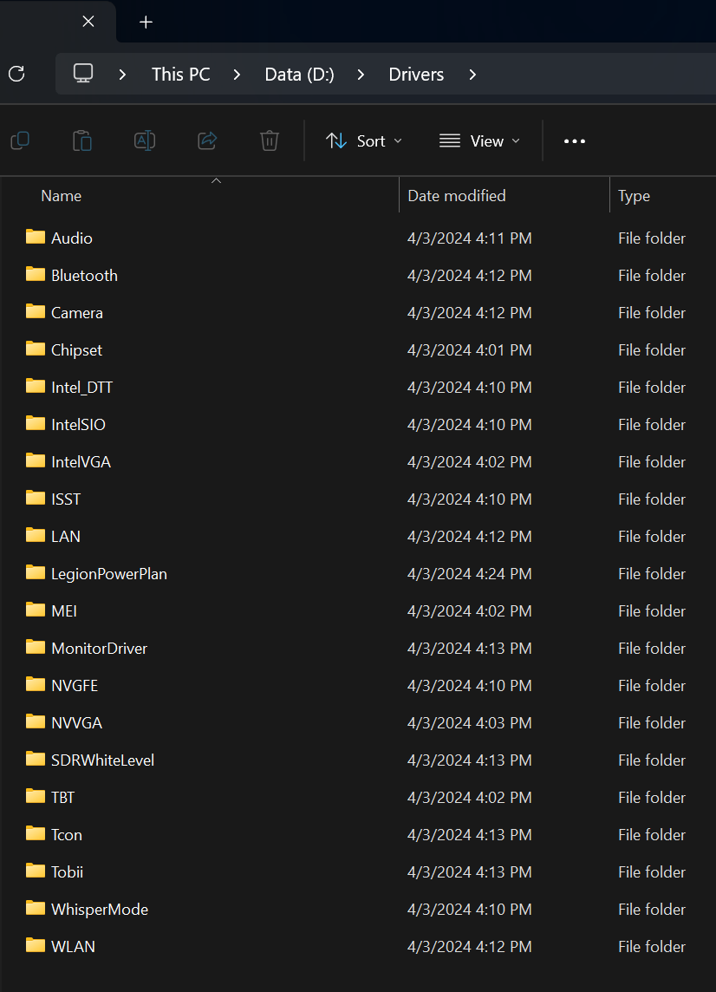Click the Copy toolbar icon
The height and width of the screenshot is (992, 716).
(20, 140)
